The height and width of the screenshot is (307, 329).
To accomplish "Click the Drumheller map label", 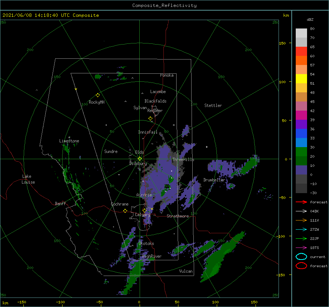I will 214,180.
